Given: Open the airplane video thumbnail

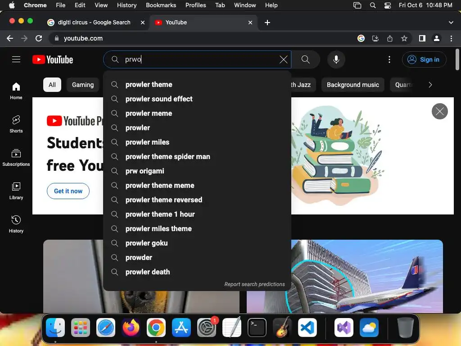Looking at the screenshot, I should pos(344,276).
